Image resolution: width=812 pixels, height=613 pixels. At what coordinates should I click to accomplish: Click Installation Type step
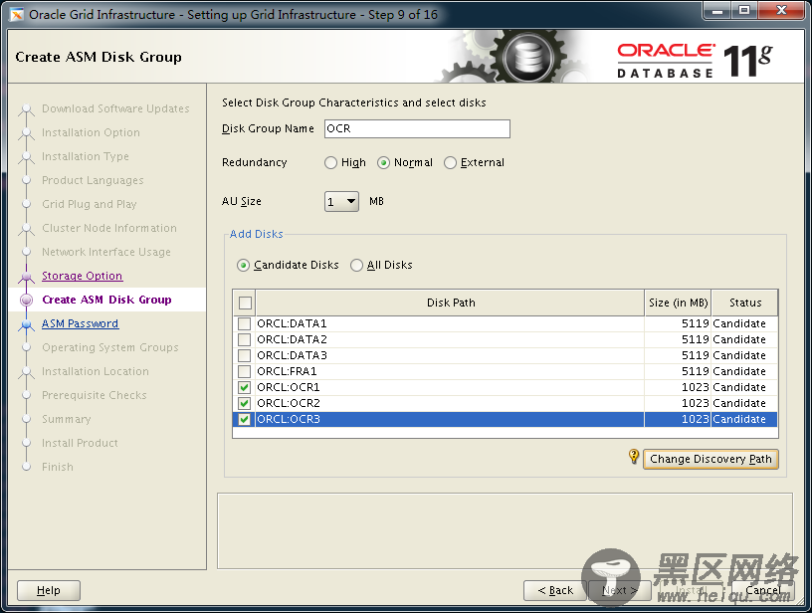click(x=86, y=156)
